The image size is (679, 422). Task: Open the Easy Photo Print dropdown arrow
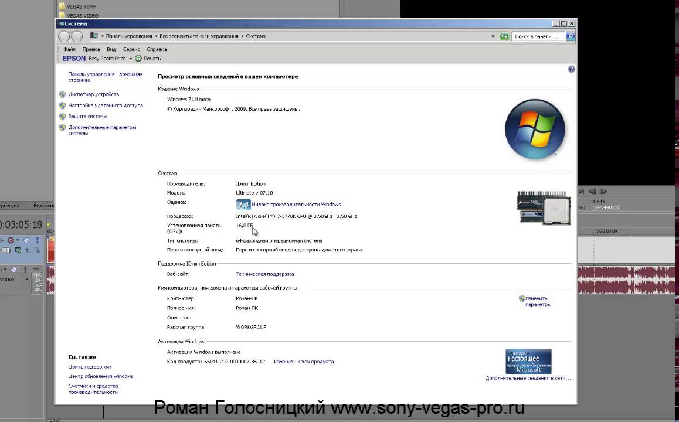pyautogui.click(x=130, y=59)
